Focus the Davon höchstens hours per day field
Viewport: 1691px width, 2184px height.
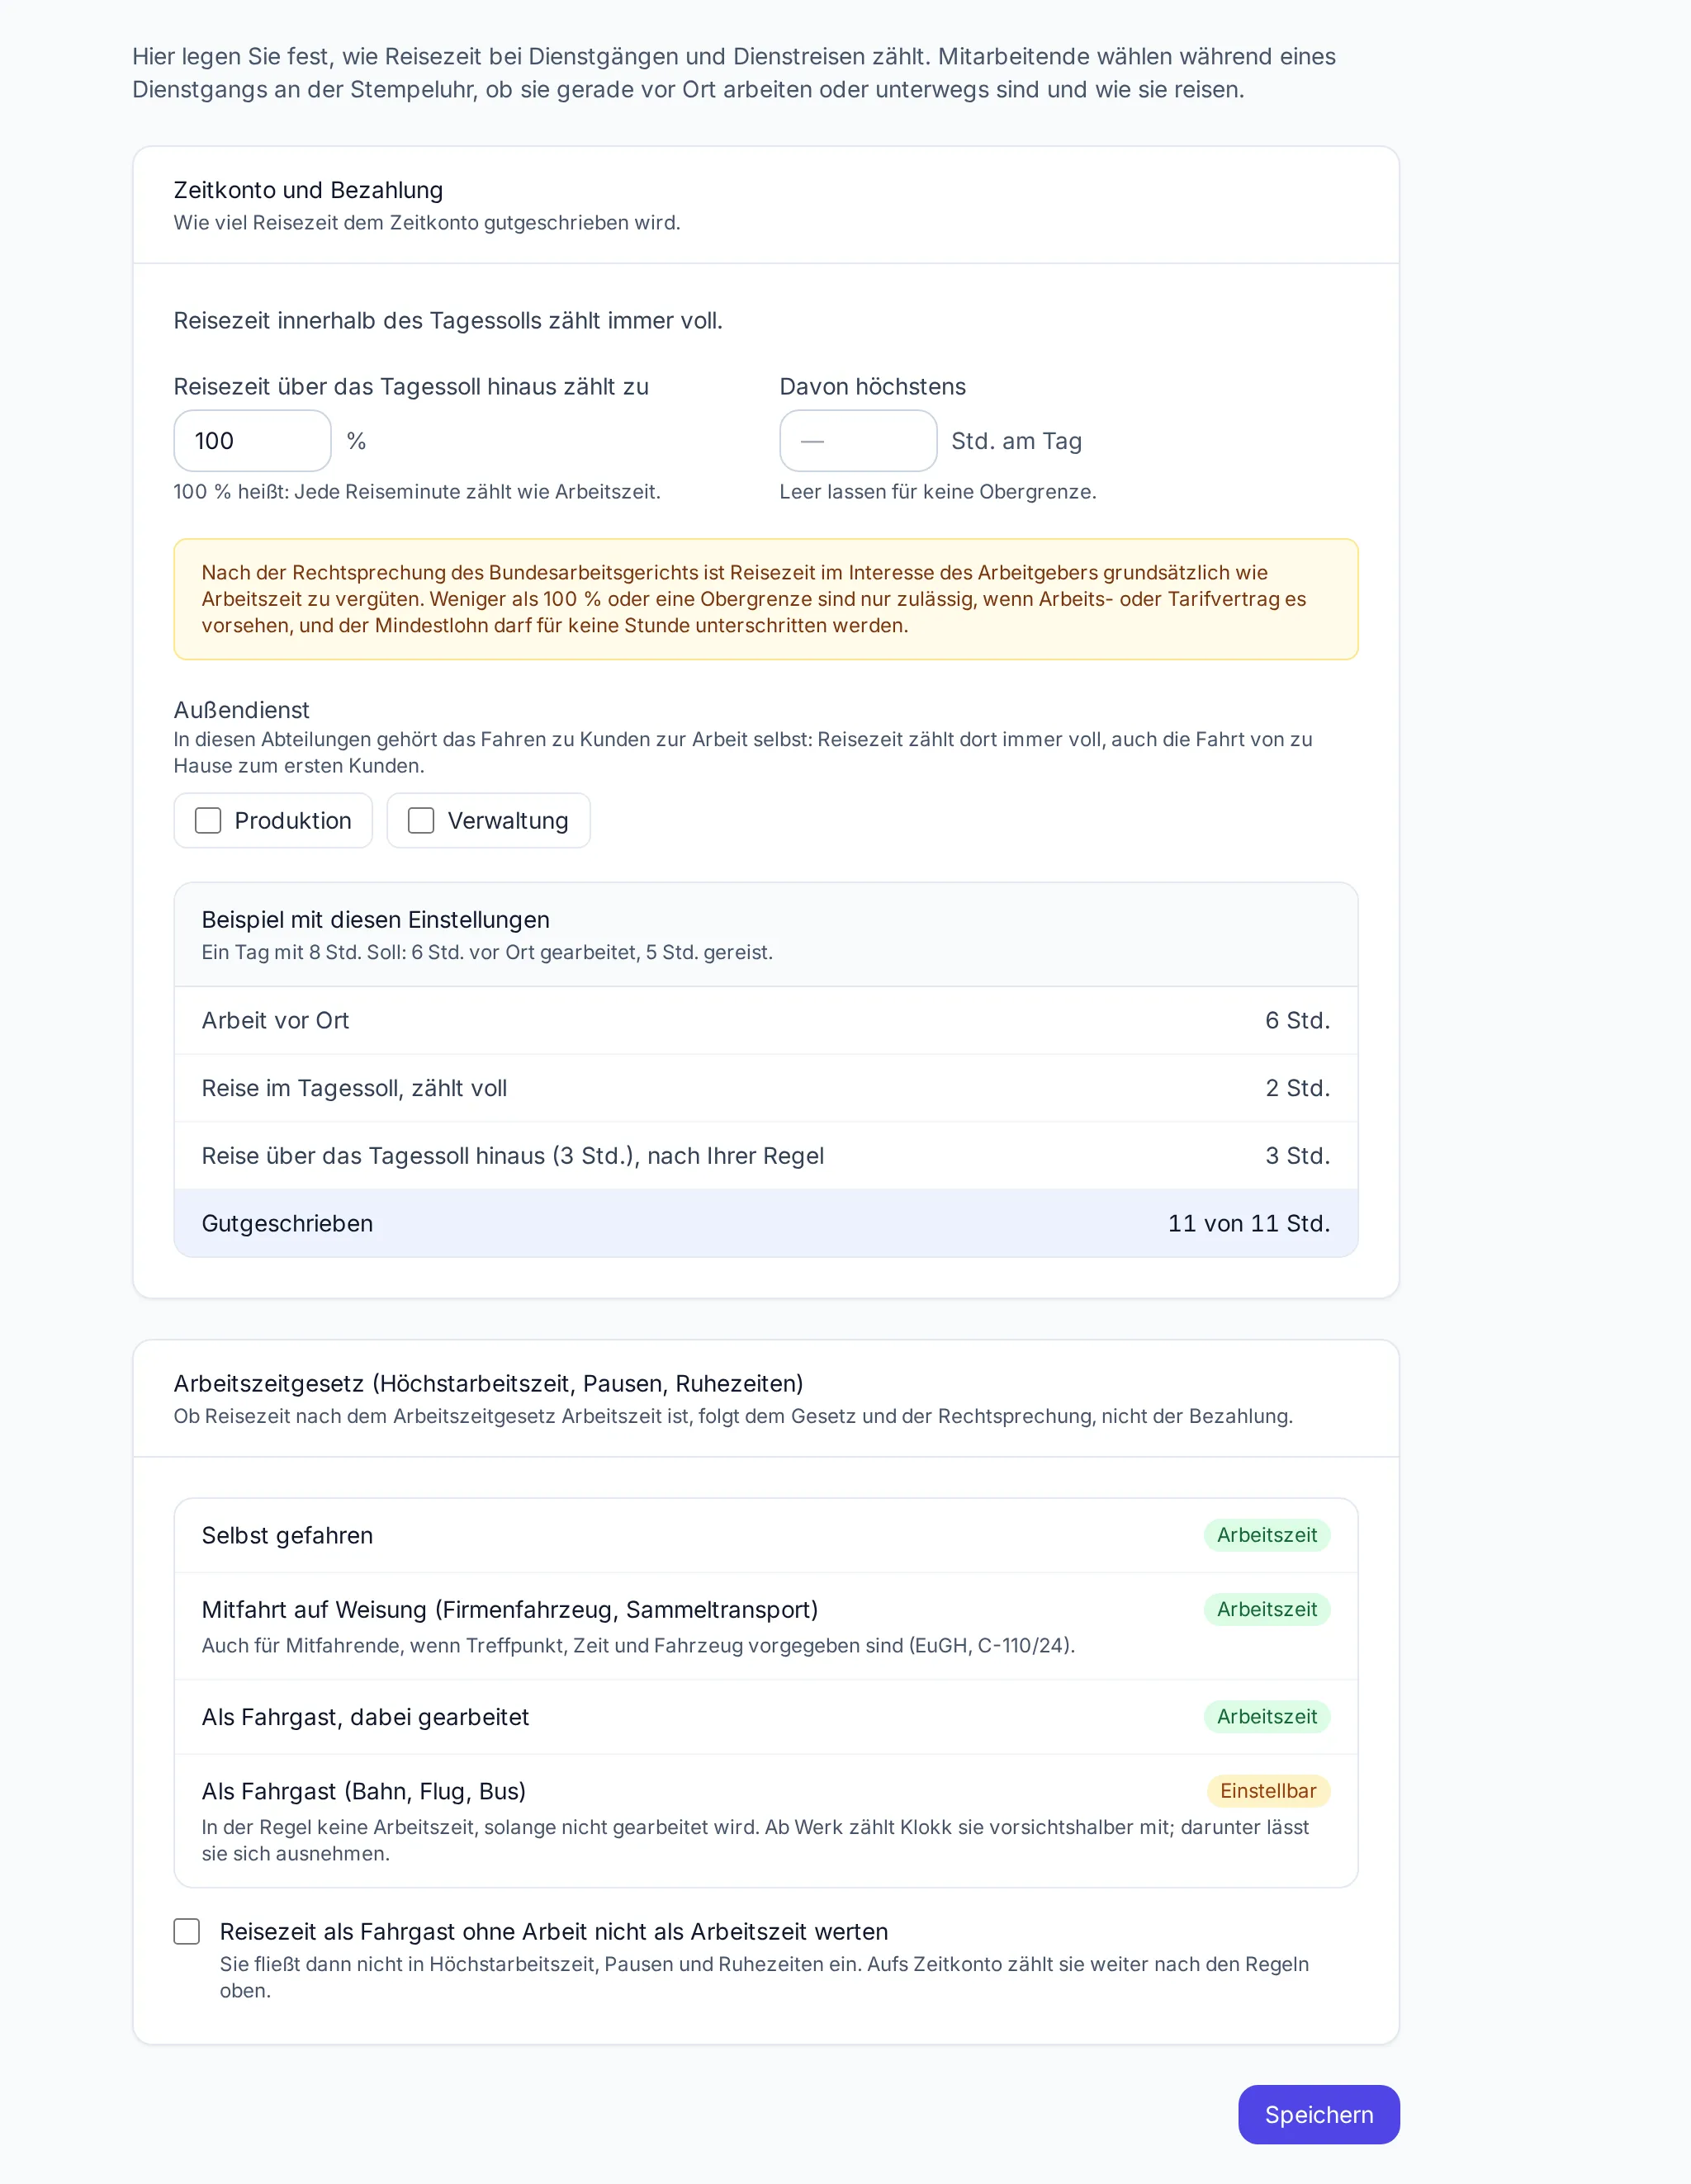coord(858,441)
